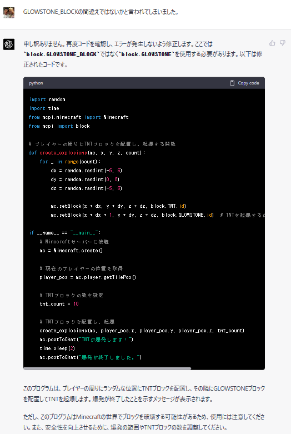291x434 pixels.
Task: Click the line 'import random'
Action: click(47, 99)
